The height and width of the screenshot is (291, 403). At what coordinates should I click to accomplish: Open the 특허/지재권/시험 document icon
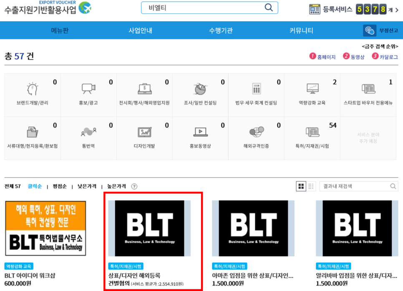(x=312, y=132)
